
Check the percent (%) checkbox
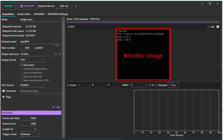click(x=150, y=85)
